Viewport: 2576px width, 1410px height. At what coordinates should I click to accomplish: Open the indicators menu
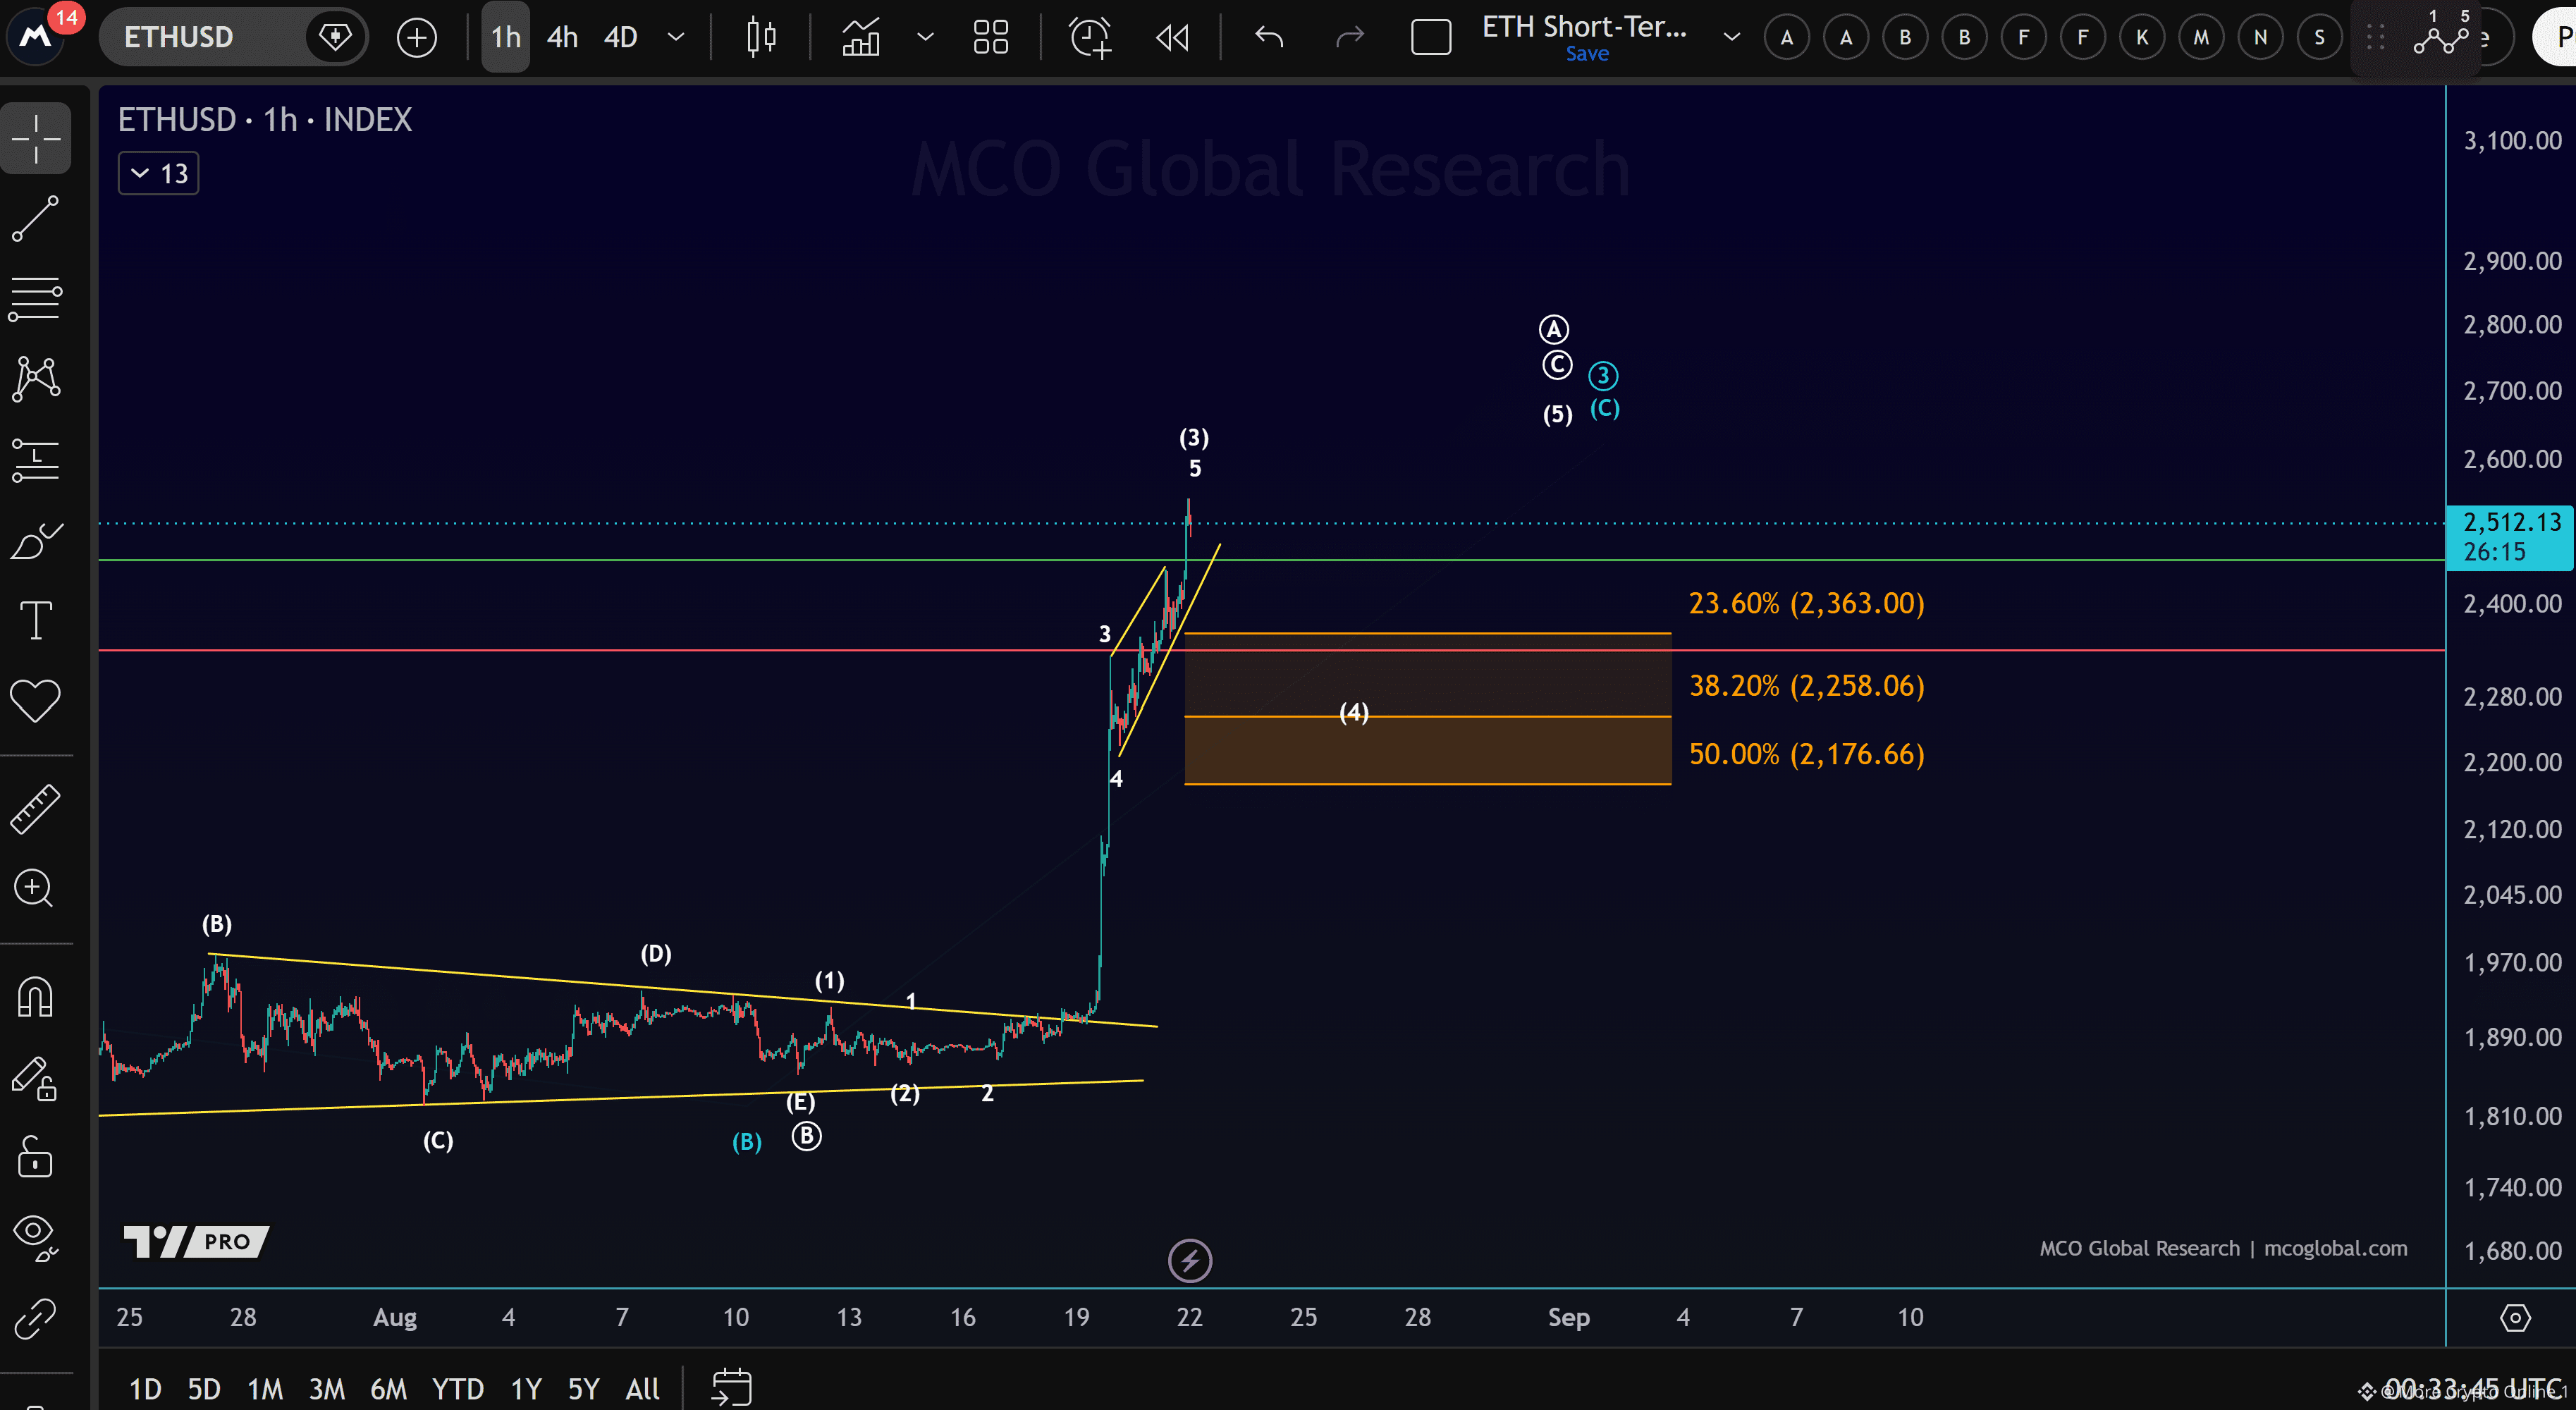click(861, 38)
